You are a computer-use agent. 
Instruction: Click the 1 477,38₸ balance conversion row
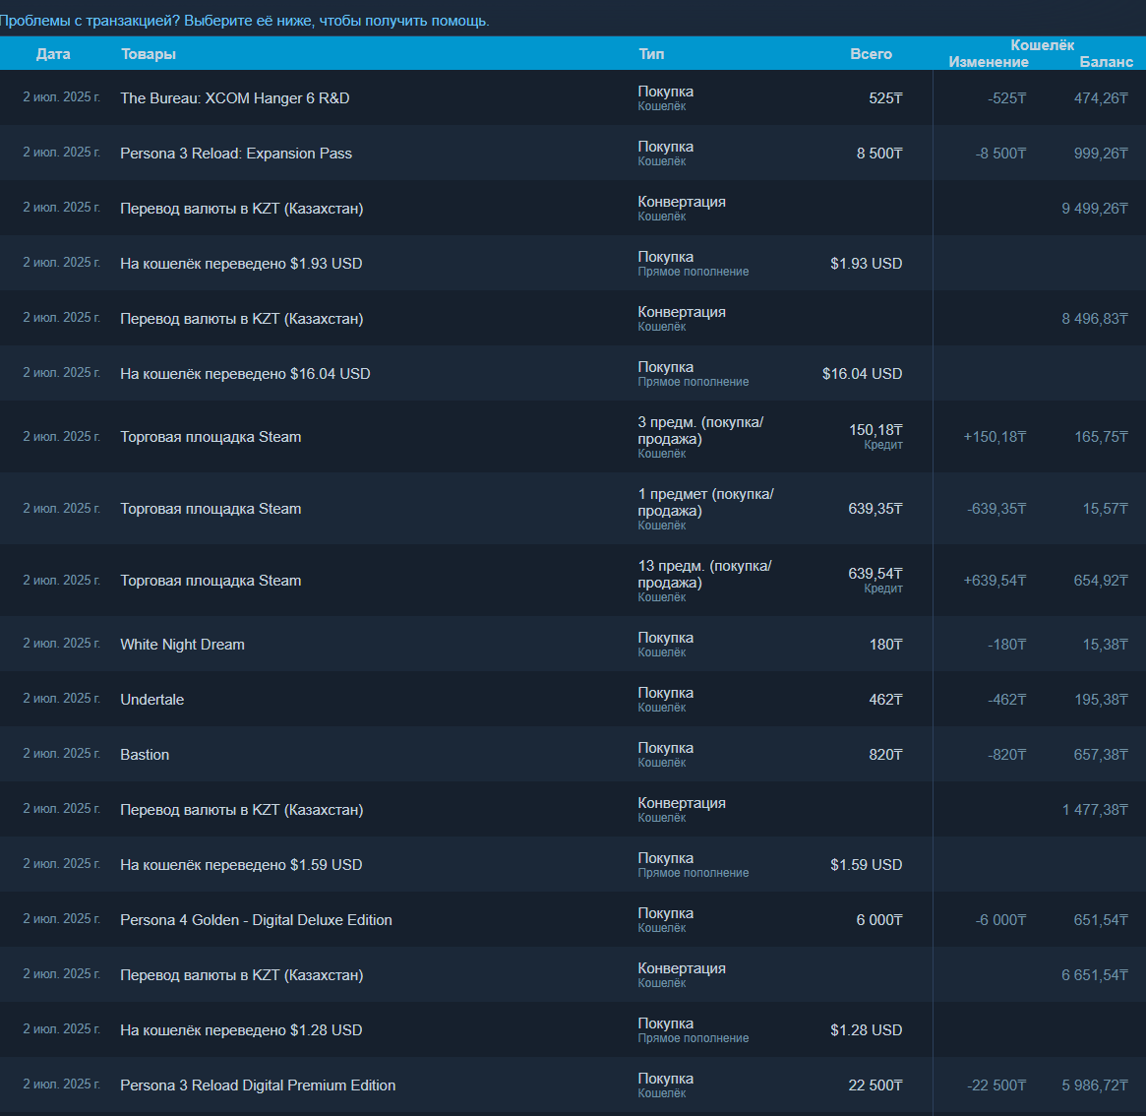click(573, 810)
